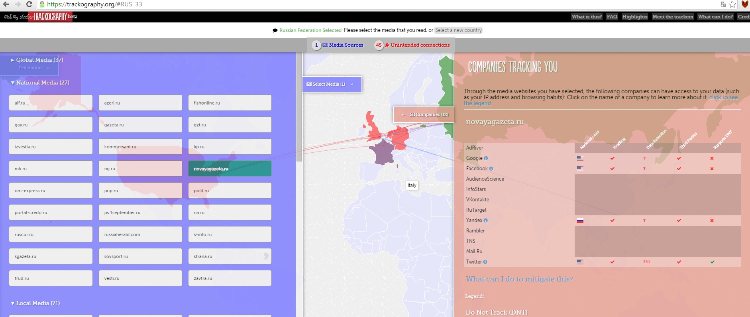Screen dimensions: 750x317
Task: Click the Google info icon
Action: [486, 158]
